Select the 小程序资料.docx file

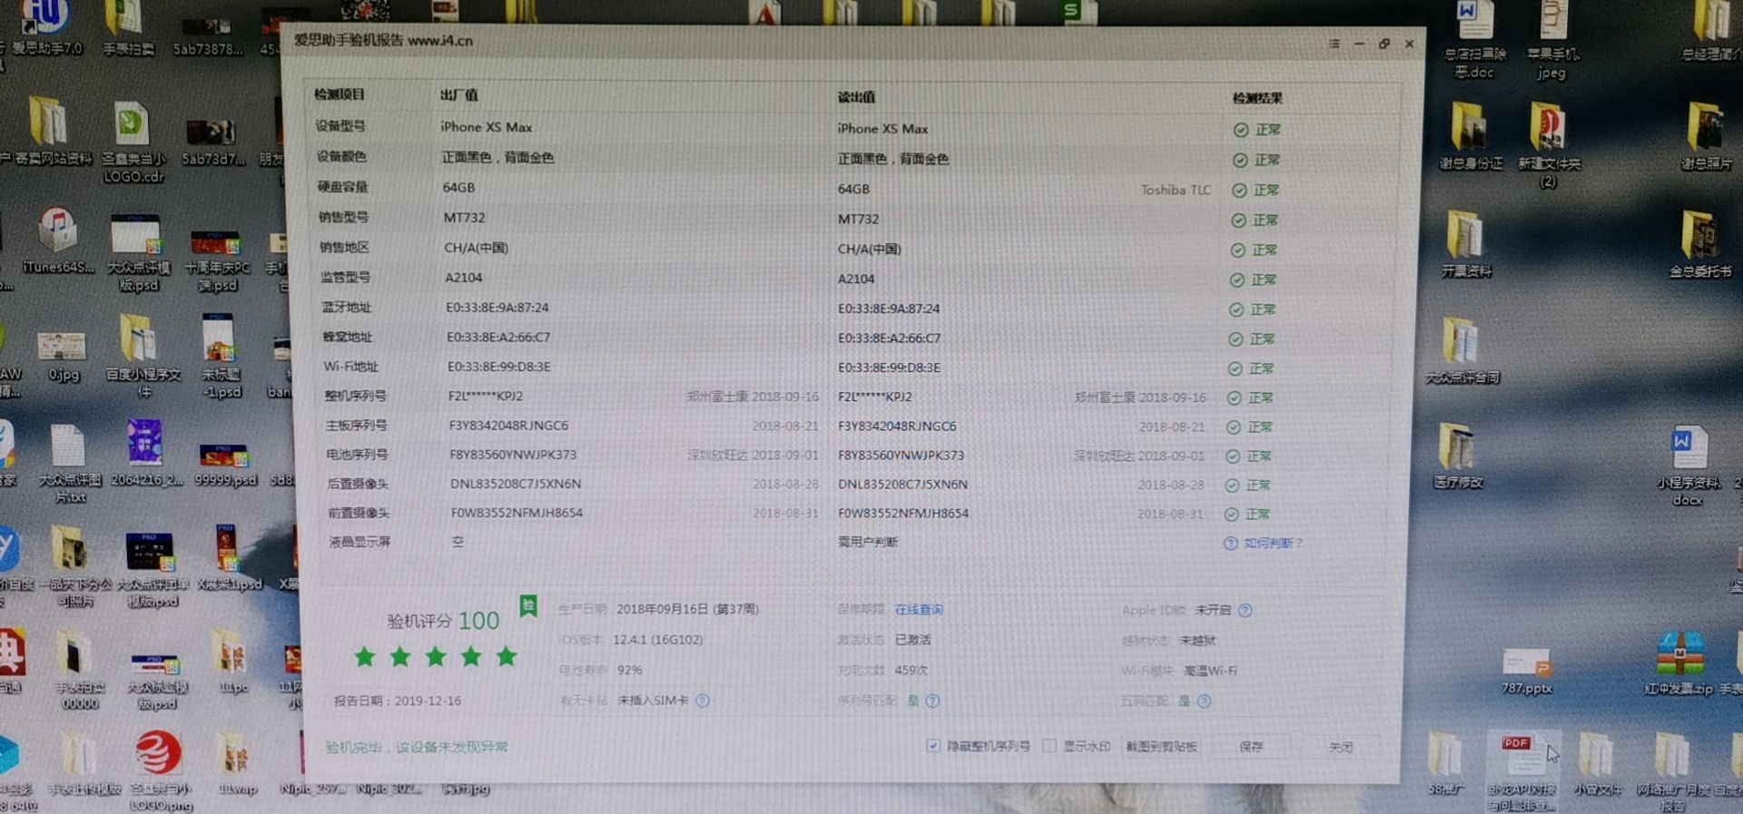point(1688,466)
